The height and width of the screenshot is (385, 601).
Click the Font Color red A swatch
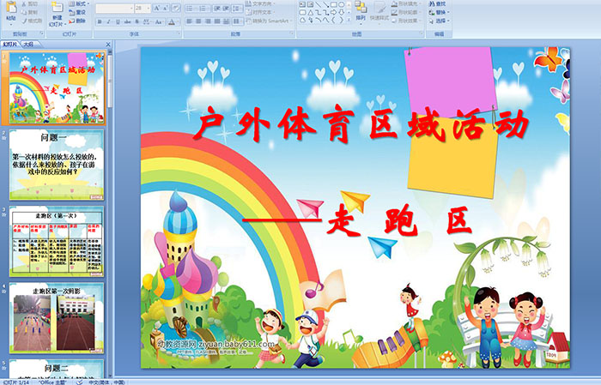[172, 21]
